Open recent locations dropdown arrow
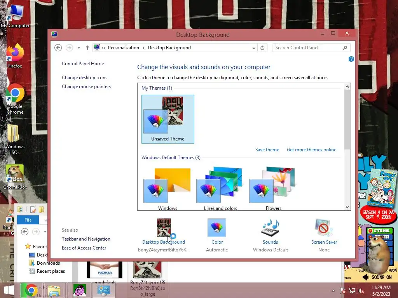Image resolution: width=398 pixels, height=298 pixels. click(x=79, y=48)
